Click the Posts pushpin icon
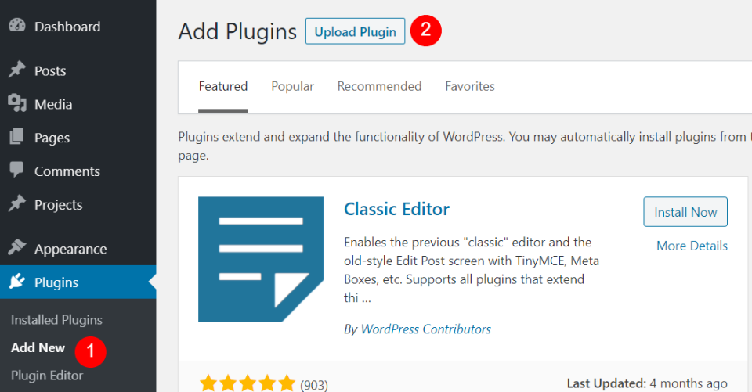Viewport: 752px width, 392px height. 17,70
